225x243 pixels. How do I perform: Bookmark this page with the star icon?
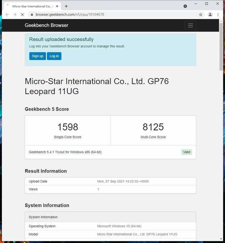(x=201, y=14)
